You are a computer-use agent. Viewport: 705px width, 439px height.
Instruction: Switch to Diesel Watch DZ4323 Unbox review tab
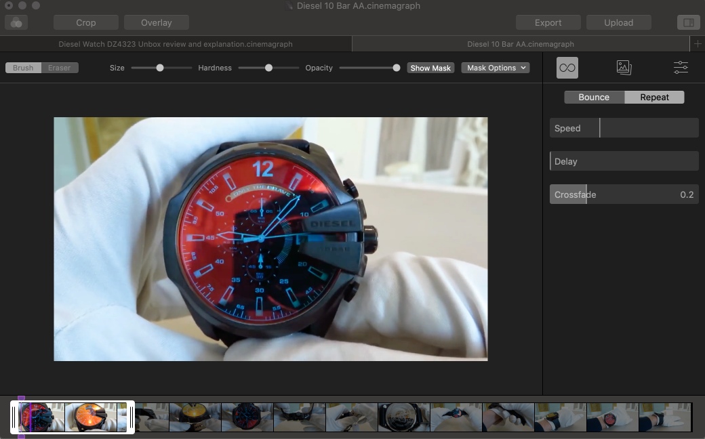click(176, 44)
